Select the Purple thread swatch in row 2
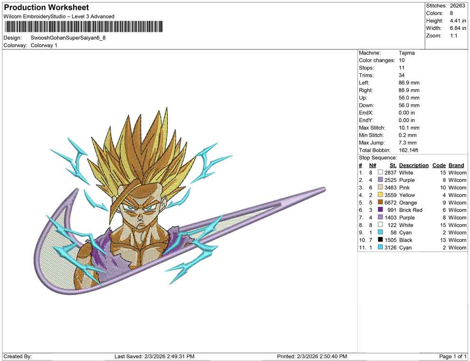This screenshot has width=470, height=361. coord(379,180)
